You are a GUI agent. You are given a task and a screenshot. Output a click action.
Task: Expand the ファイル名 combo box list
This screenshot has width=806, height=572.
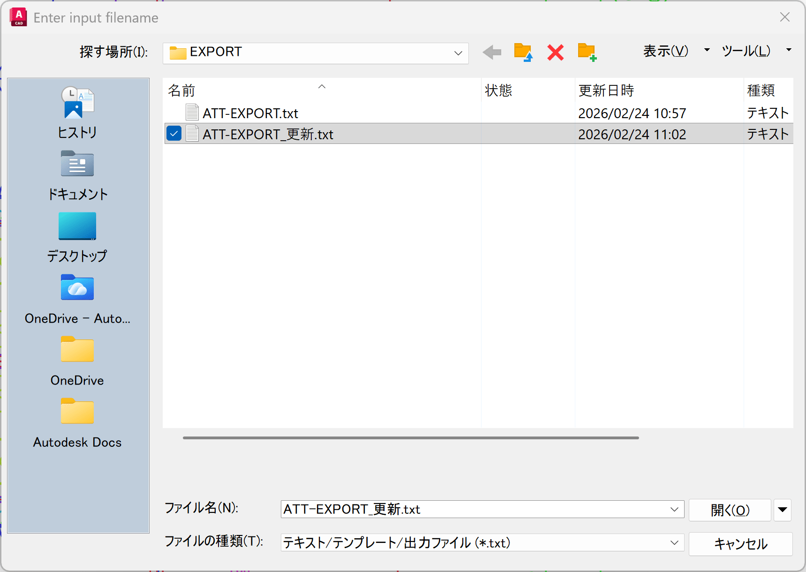click(x=674, y=509)
